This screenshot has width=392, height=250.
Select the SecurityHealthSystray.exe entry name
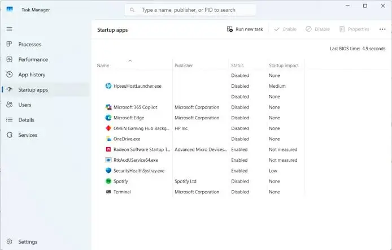pos(139,171)
